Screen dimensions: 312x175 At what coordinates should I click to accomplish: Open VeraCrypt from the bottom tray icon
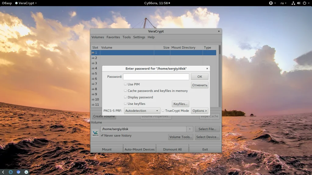coord(27,172)
